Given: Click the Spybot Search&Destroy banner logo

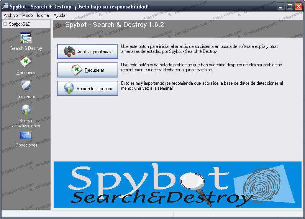Looking at the screenshot, I should pyautogui.click(x=177, y=185).
